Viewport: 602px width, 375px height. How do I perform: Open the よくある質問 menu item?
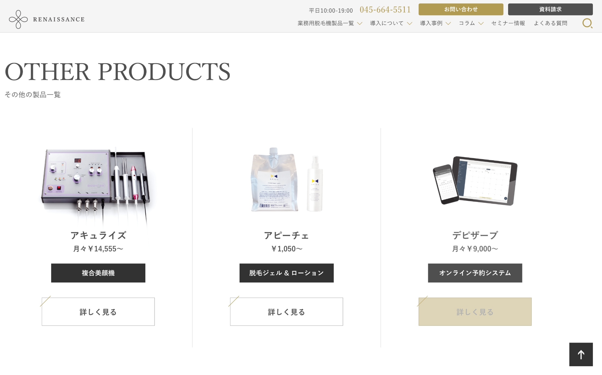pos(551,23)
